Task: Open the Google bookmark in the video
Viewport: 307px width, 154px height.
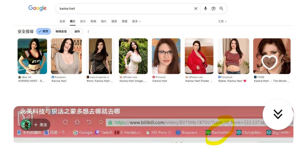Action: point(83,132)
